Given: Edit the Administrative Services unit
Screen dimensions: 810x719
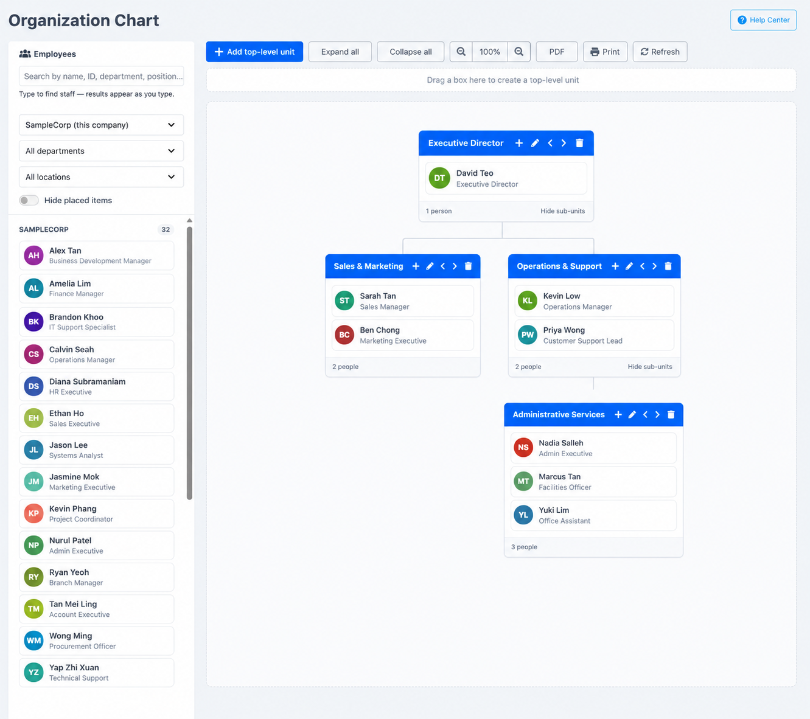Looking at the screenshot, I should 632,415.
